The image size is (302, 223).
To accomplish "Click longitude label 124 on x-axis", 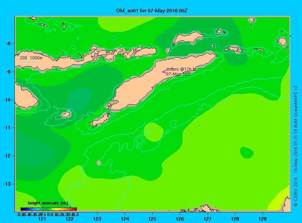I will (125, 219).
